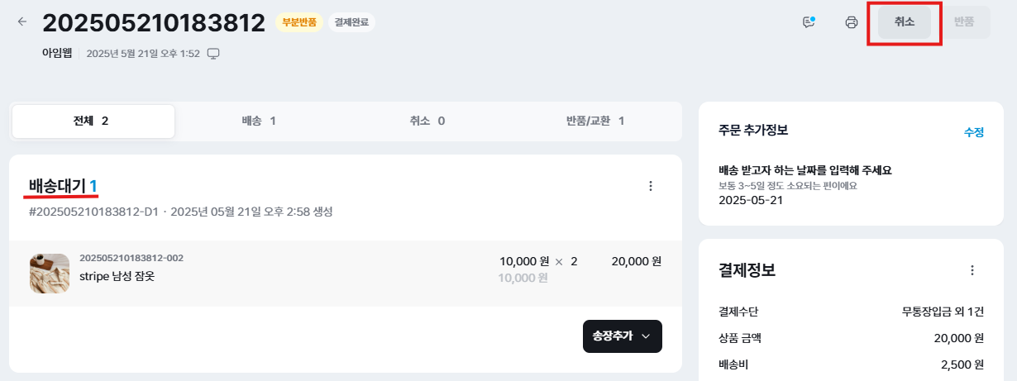Expand the 송장추가 dropdown
The image size is (1017, 381).
click(622, 336)
